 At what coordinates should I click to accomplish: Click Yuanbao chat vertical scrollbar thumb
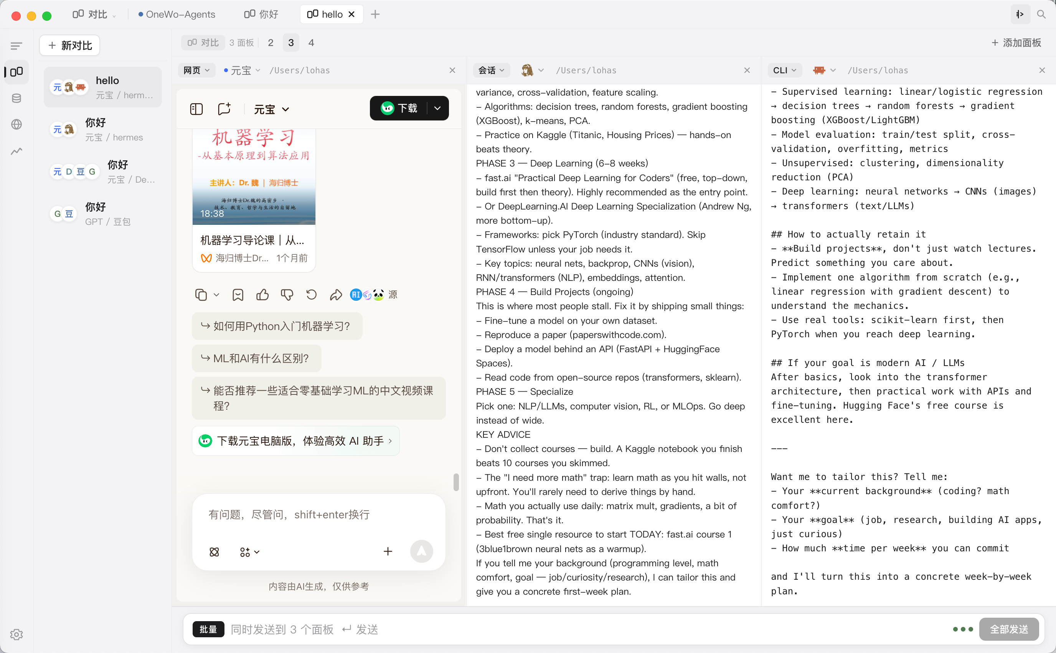[x=455, y=482]
